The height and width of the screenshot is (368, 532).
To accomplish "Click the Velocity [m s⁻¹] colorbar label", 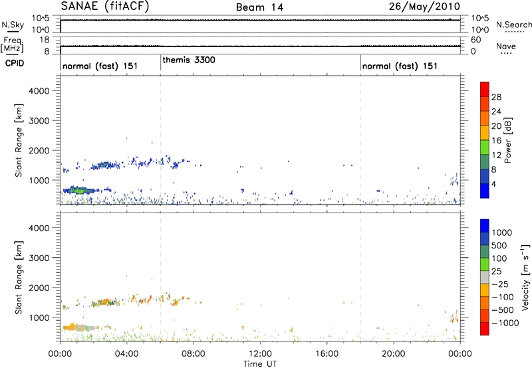I will 525,278.
